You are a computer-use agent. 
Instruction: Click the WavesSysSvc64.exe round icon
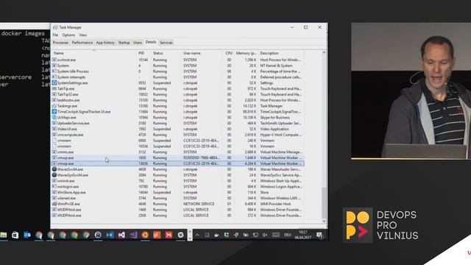coord(54,175)
